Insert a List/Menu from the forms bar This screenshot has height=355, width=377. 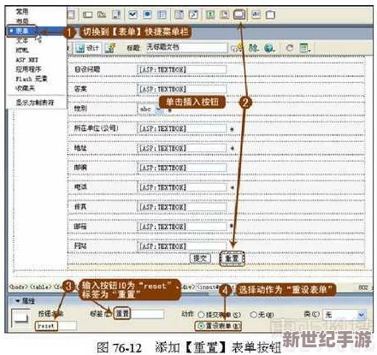tap(179, 15)
